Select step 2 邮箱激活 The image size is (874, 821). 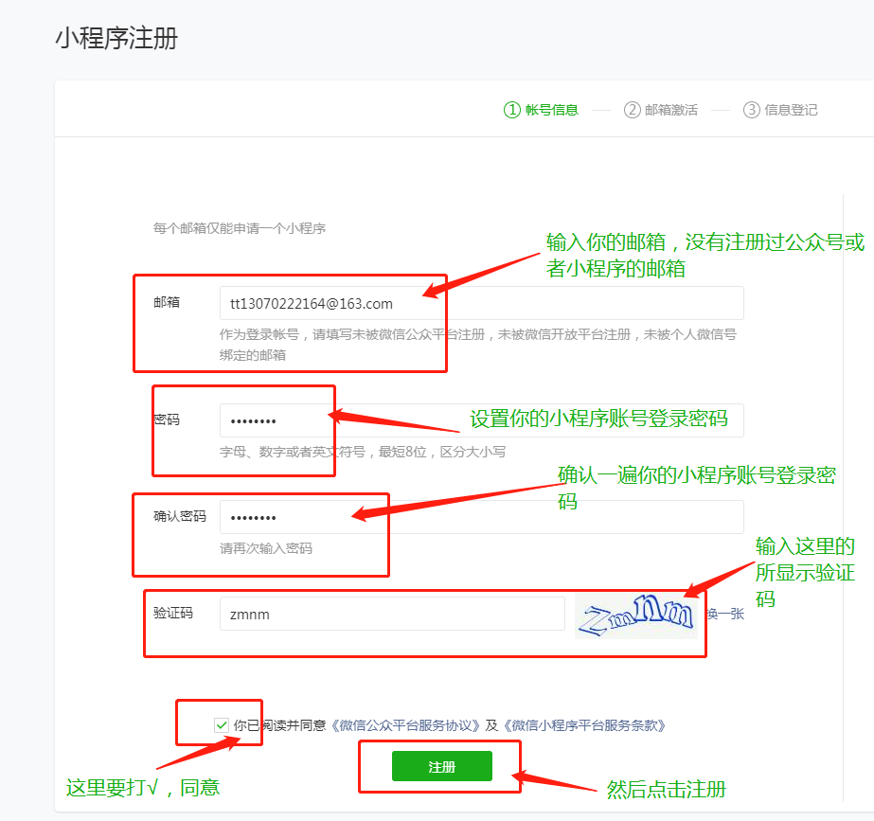[x=661, y=110]
